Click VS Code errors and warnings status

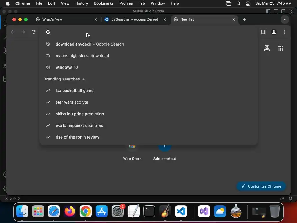coord(12,199)
